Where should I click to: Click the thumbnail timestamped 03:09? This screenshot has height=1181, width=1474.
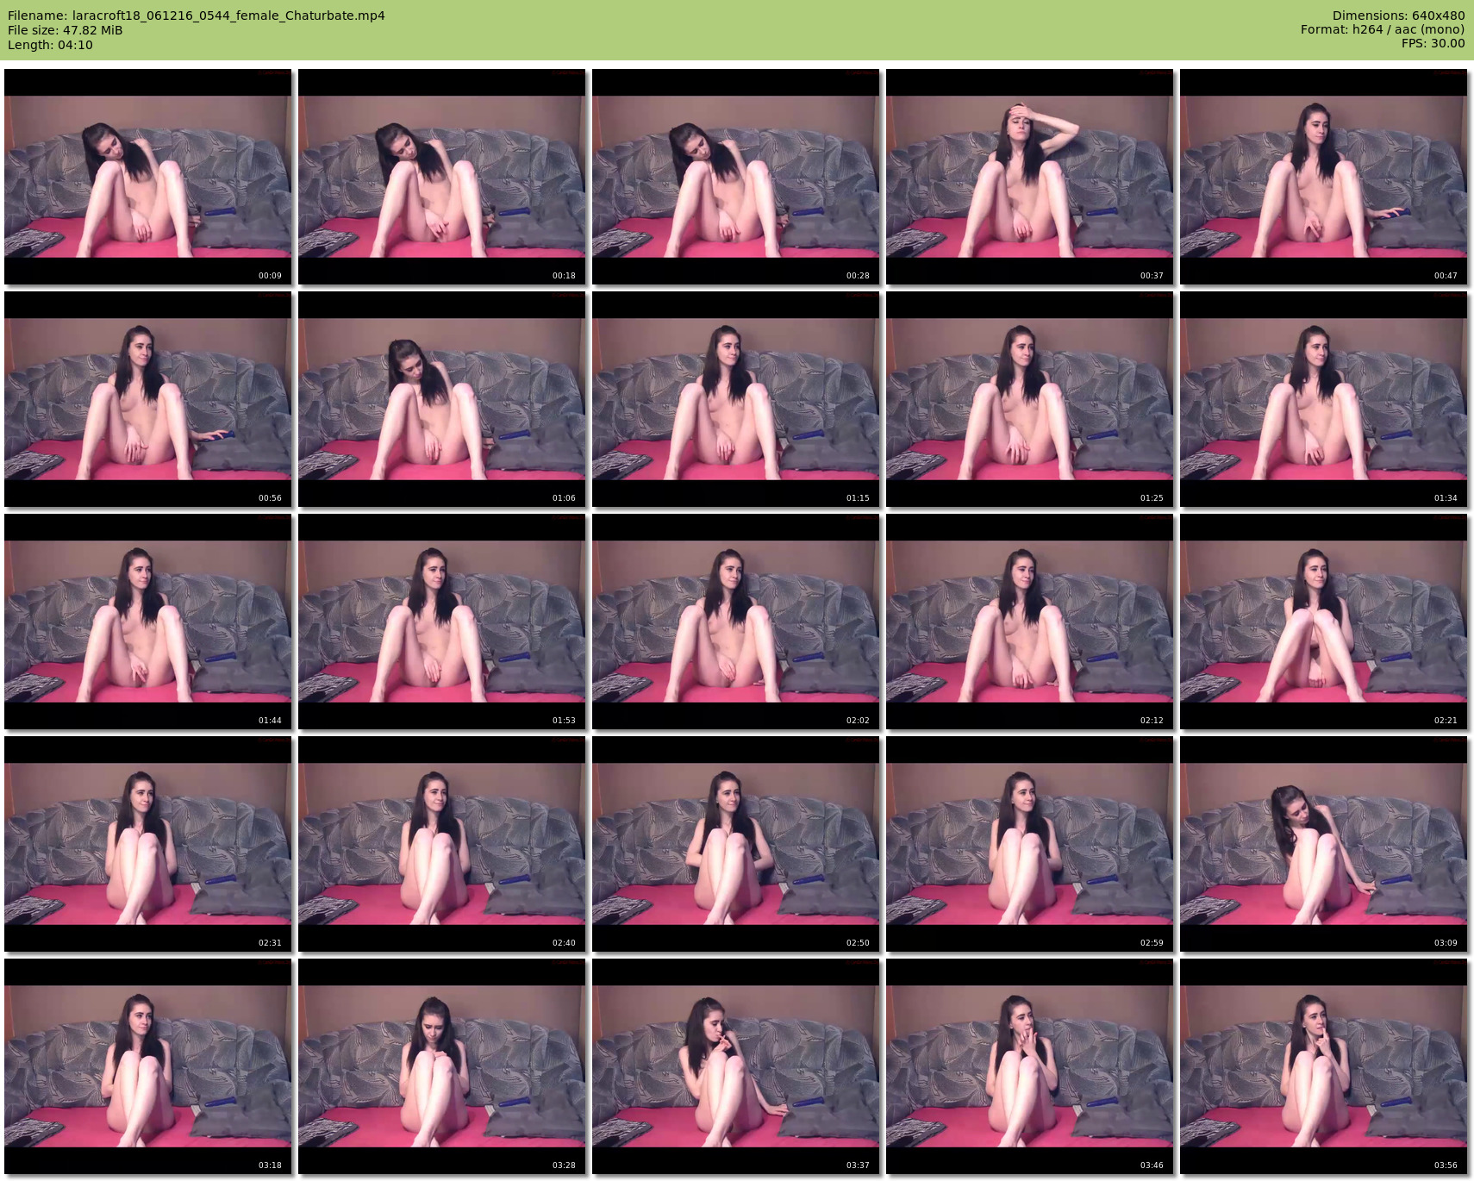(1323, 844)
